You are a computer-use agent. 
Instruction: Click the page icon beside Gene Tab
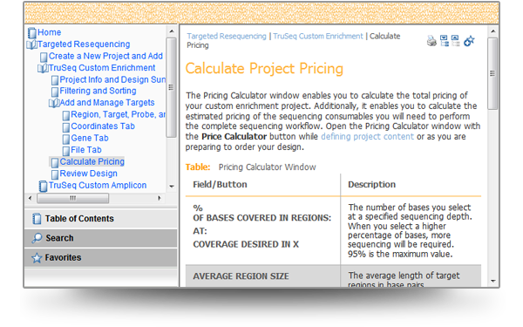click(x=66, y=139)
